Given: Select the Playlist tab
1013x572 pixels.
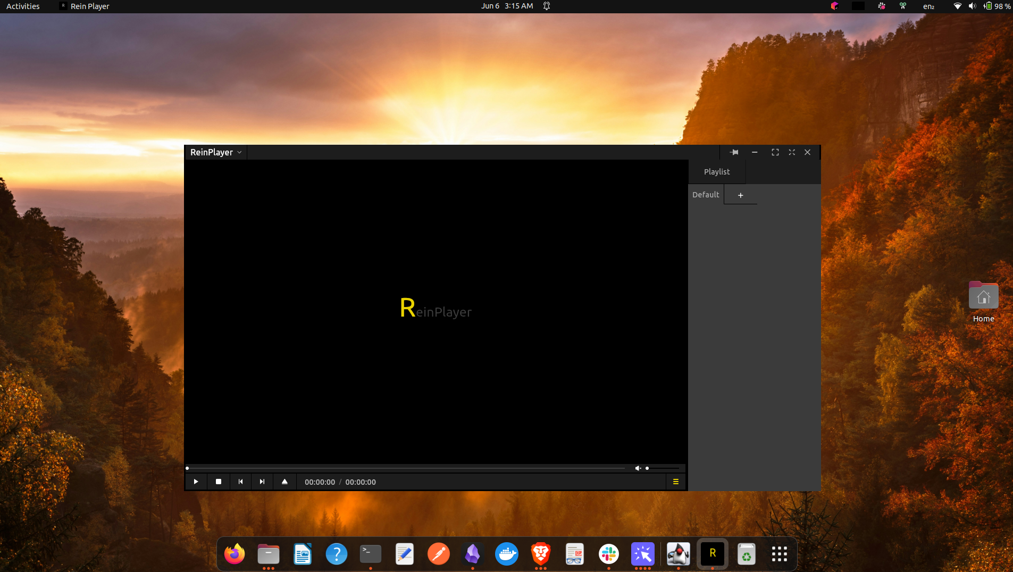Looking at the screenshot, I should 717,172.
